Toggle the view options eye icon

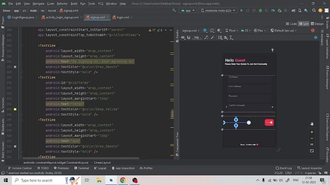pyautogui.click(x=183, y=38)
